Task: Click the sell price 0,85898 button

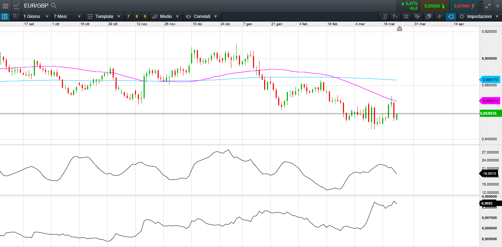Action: 434,6
